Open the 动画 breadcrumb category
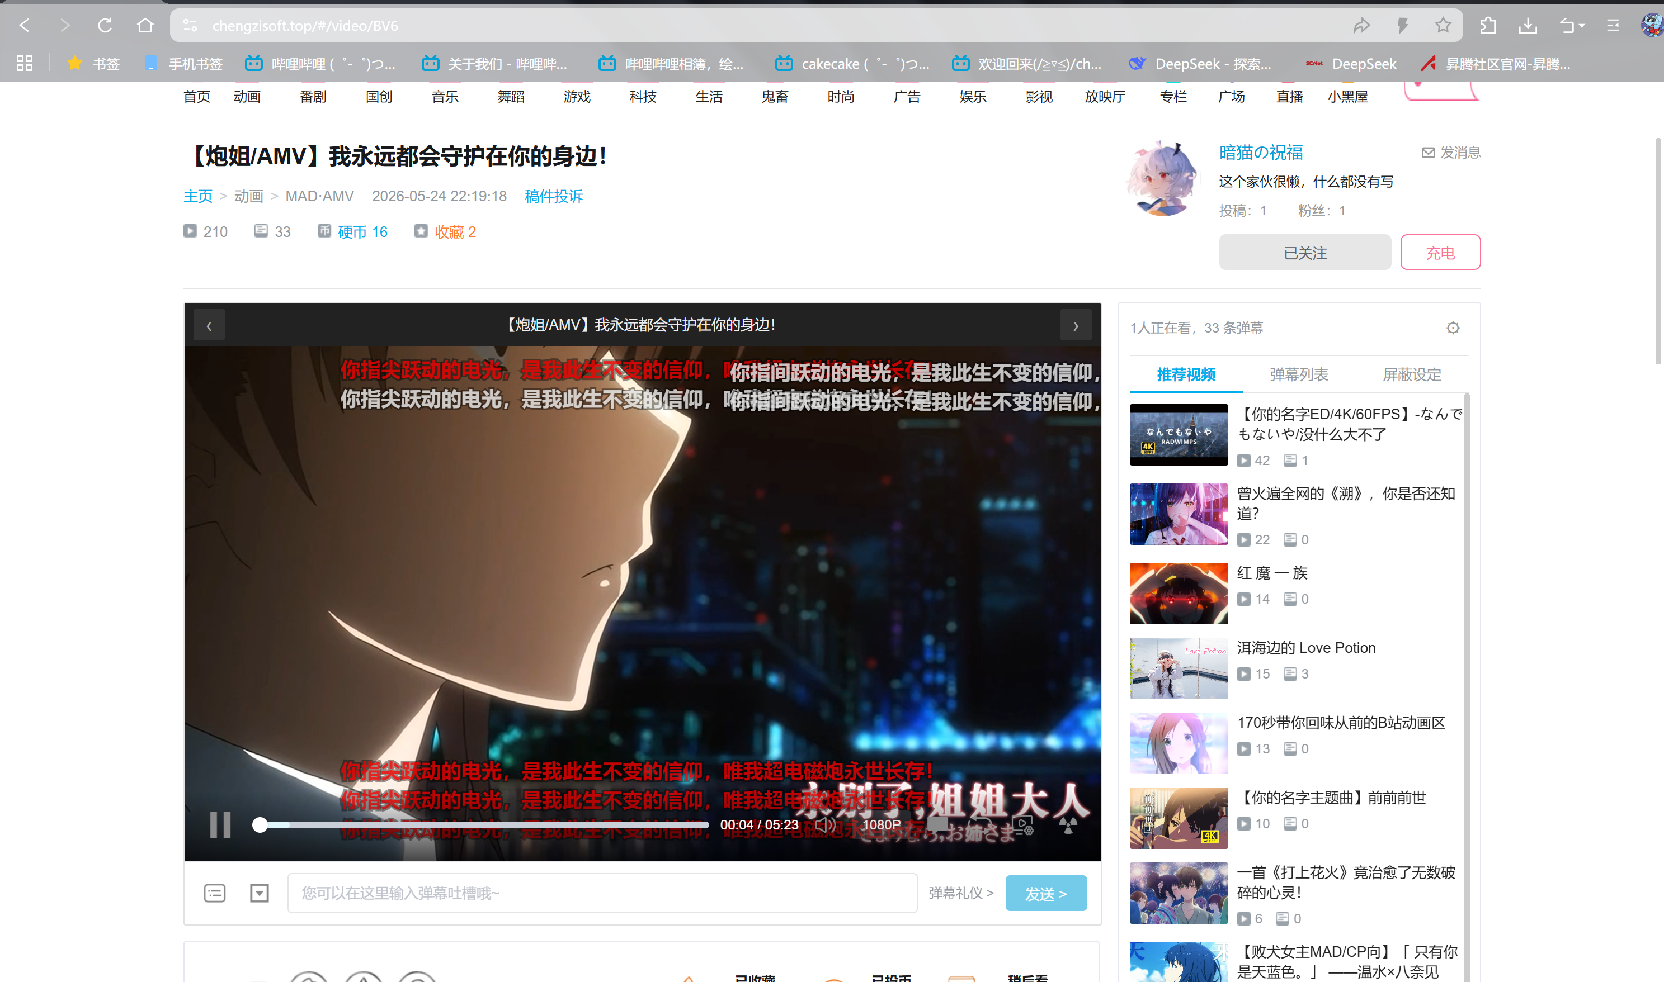The height and width of the screenshot is (982, 1664). [248, 197]
